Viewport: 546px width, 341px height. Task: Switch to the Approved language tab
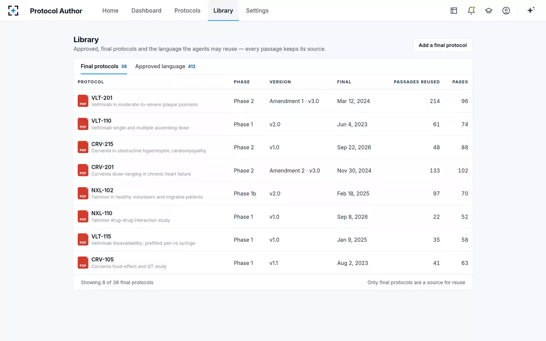tap(165, 66)
